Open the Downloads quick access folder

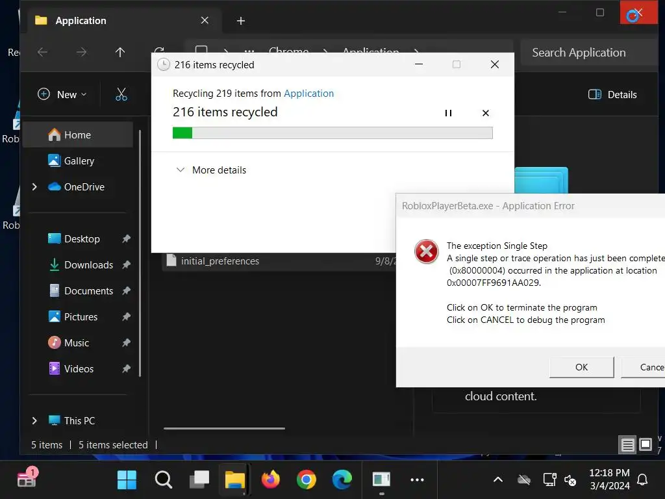[x=88, y=265]
